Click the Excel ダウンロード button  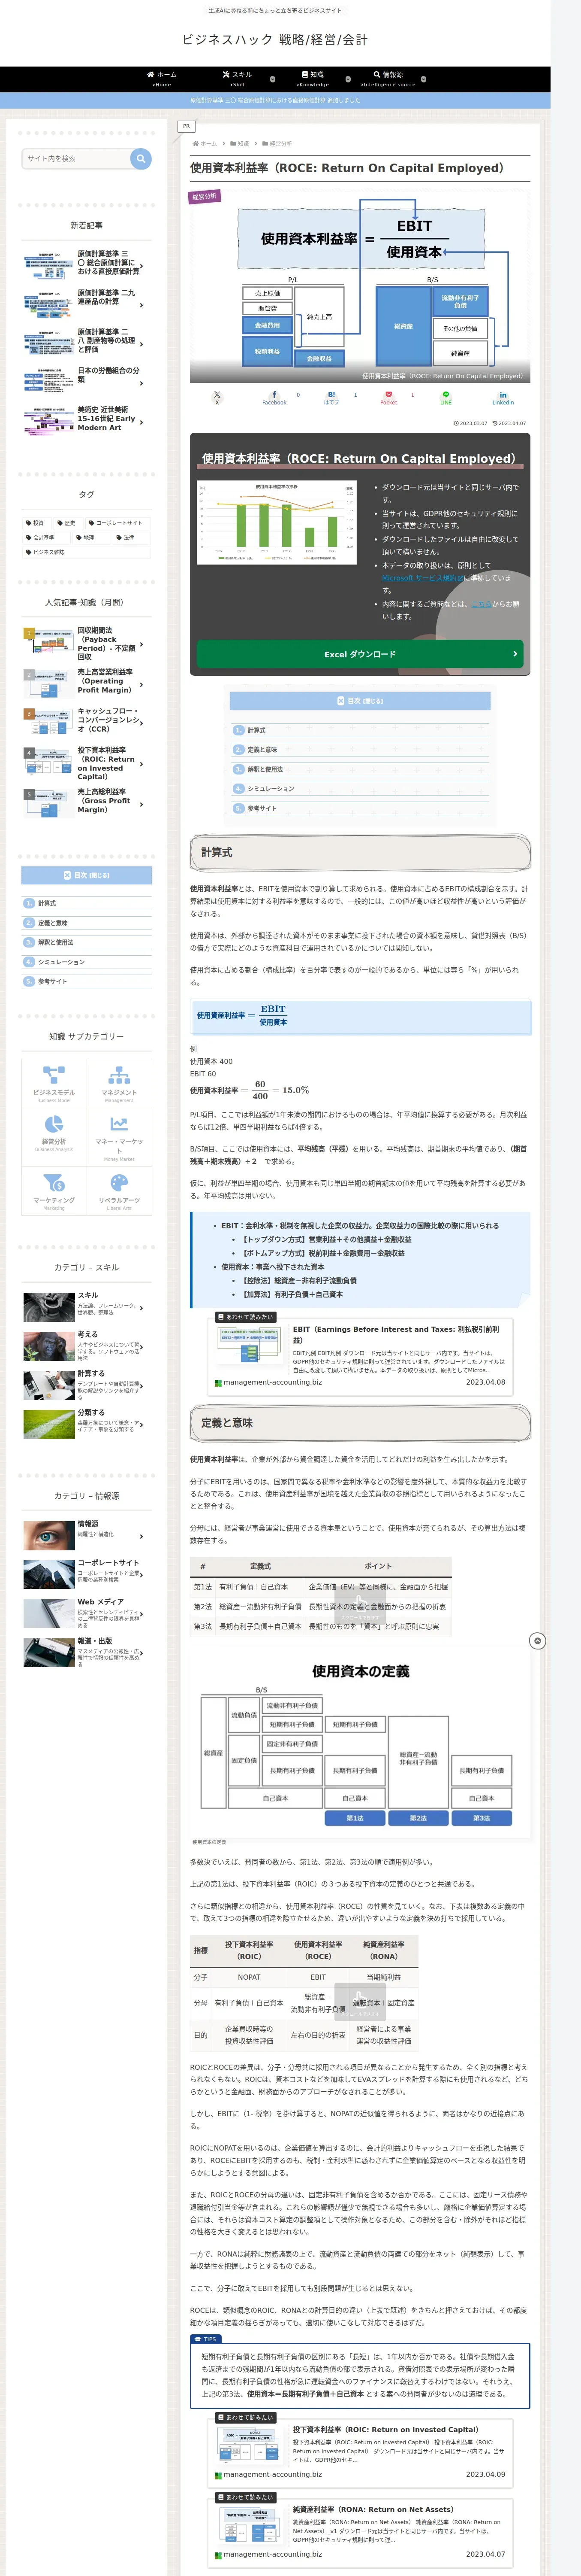pyautogui.click(x=360, y=654)
